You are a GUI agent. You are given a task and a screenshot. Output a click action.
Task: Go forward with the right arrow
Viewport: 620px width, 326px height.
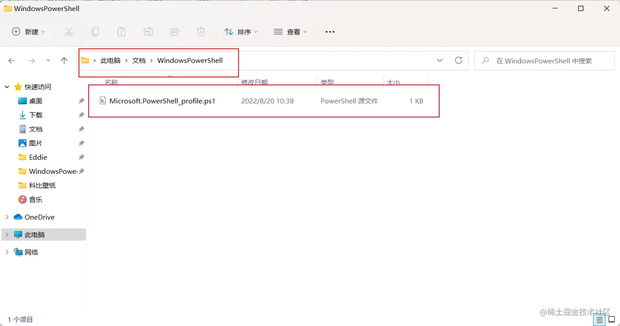tap(31, 61)
